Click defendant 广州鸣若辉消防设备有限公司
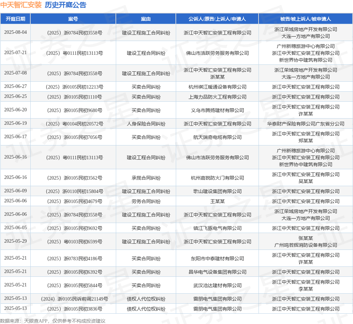The image size is (353, 324). [305, 245]
